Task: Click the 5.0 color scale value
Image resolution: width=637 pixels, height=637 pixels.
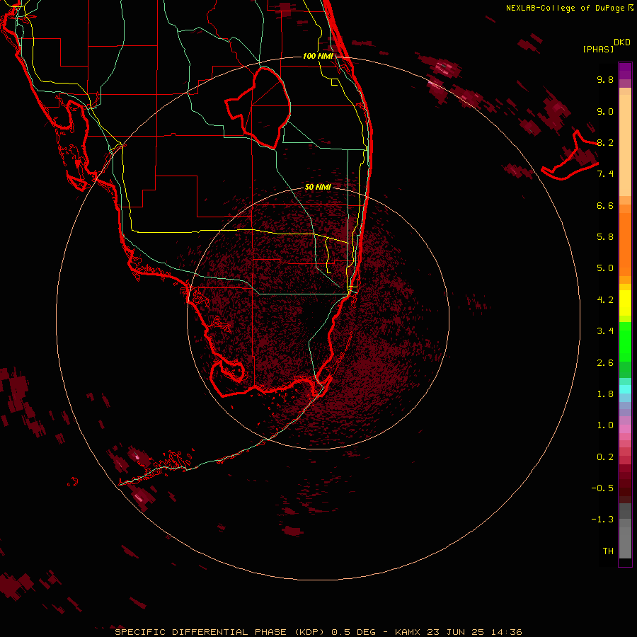Action: (x=605, y=268)
